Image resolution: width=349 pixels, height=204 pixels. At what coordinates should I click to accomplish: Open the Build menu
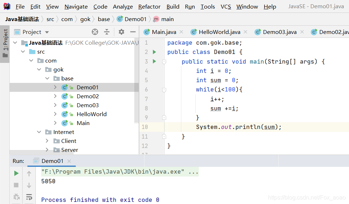tap(173, 7)
